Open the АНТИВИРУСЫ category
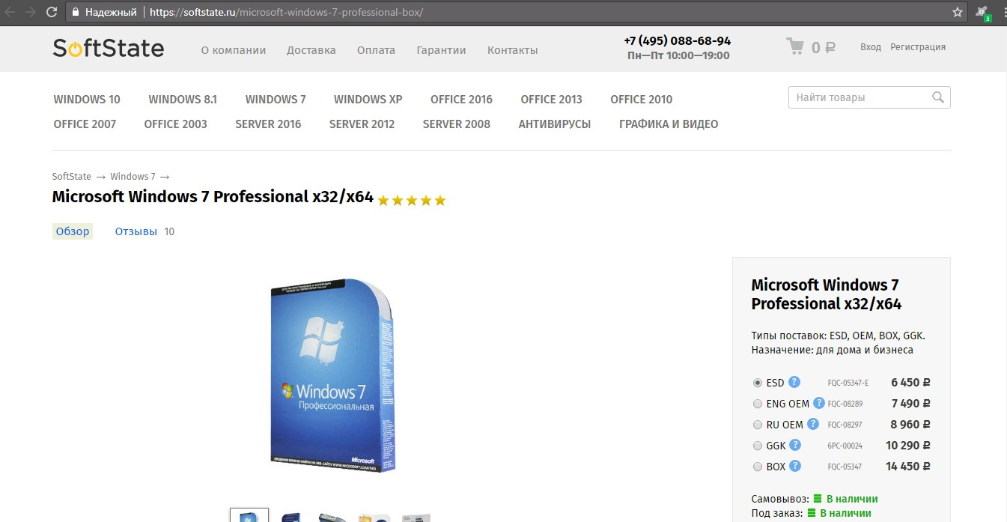Screen dimensions: 1007x522 click(555, 124)
